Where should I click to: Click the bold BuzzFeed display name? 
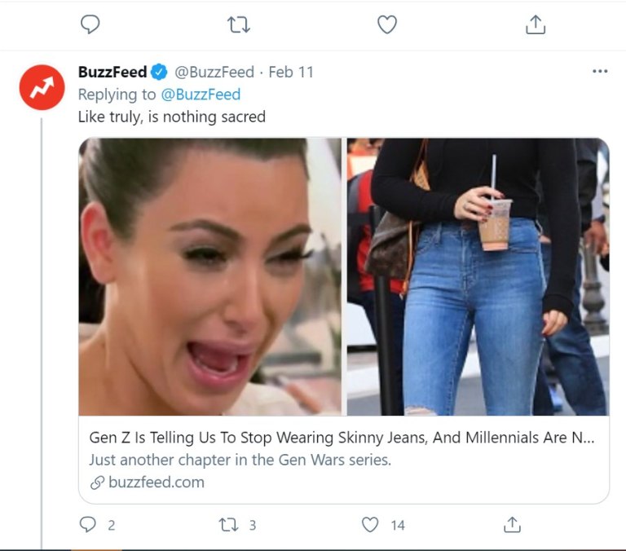112,73
